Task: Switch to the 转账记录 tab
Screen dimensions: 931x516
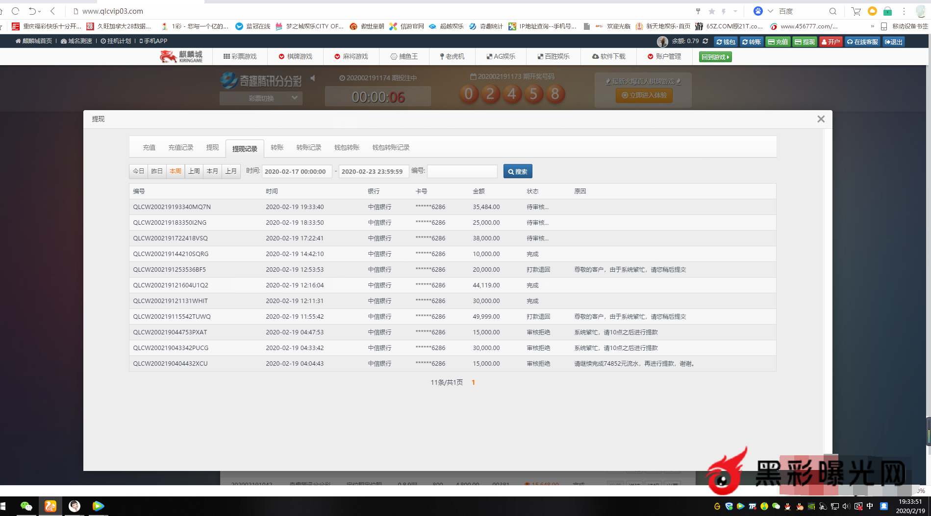Action: 309,148
